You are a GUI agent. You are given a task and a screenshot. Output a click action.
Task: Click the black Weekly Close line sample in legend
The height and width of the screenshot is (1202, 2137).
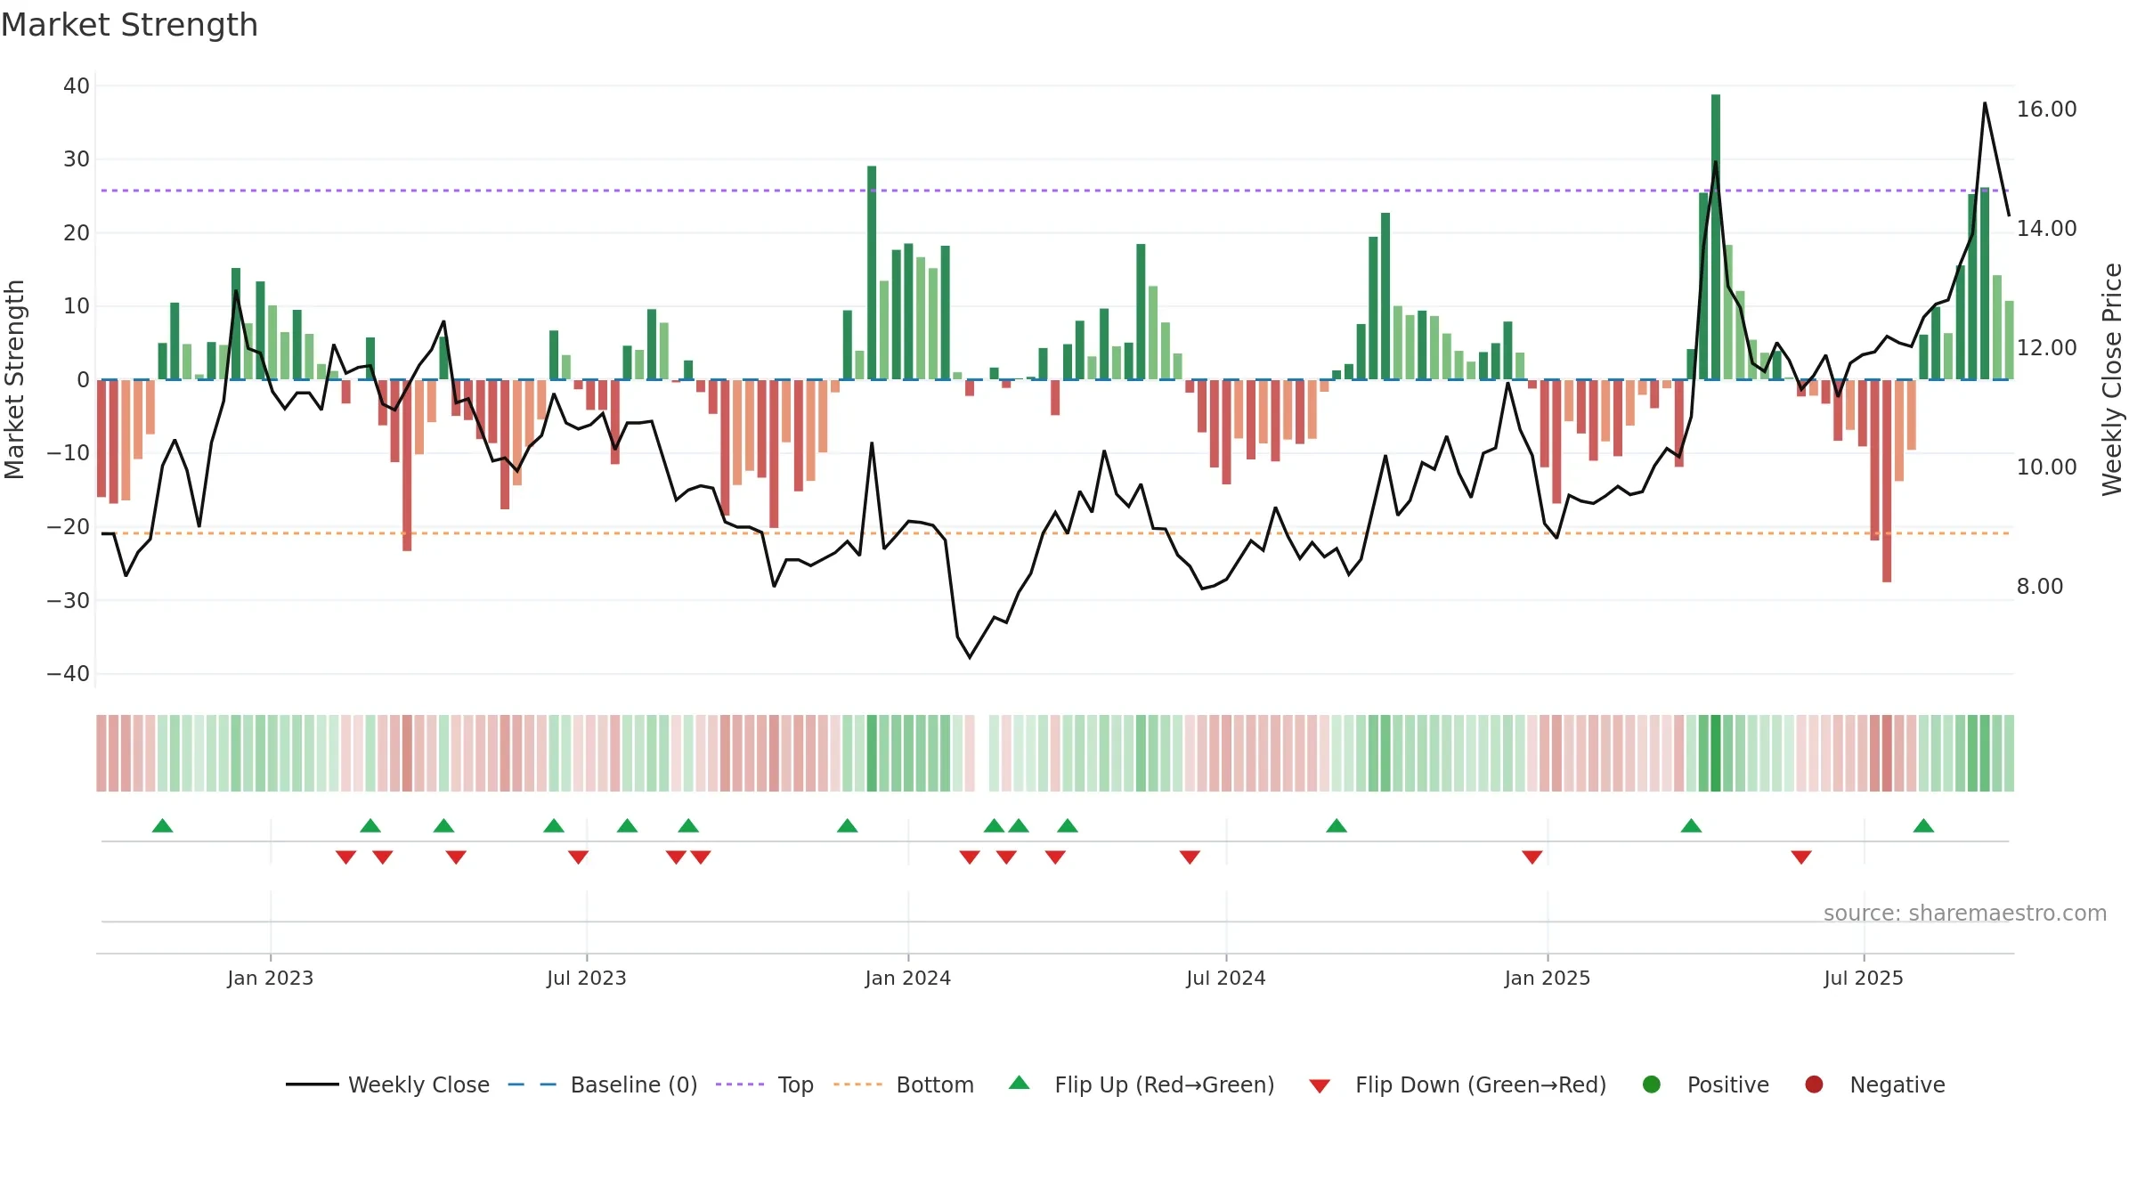tap(312, 1084)
